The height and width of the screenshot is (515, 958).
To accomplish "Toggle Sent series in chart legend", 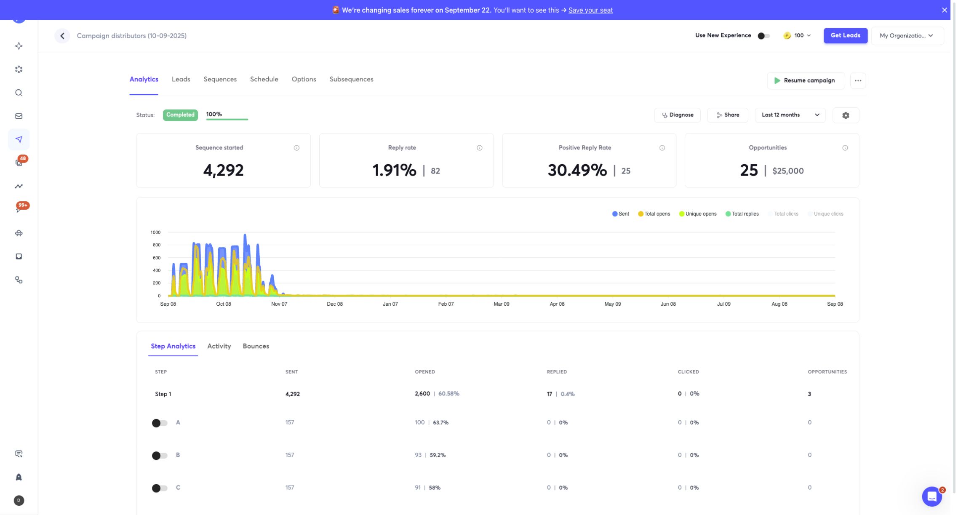I will pos(620,214).
